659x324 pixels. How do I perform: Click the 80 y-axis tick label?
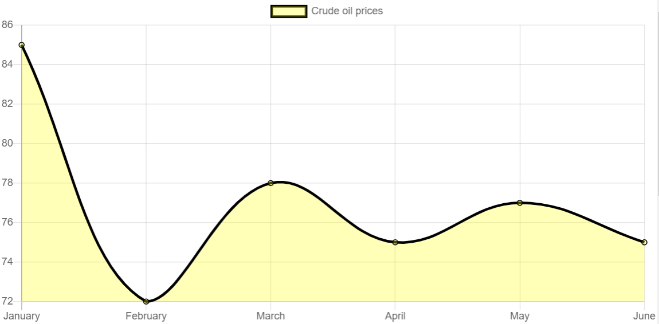[x=7, y=144]
